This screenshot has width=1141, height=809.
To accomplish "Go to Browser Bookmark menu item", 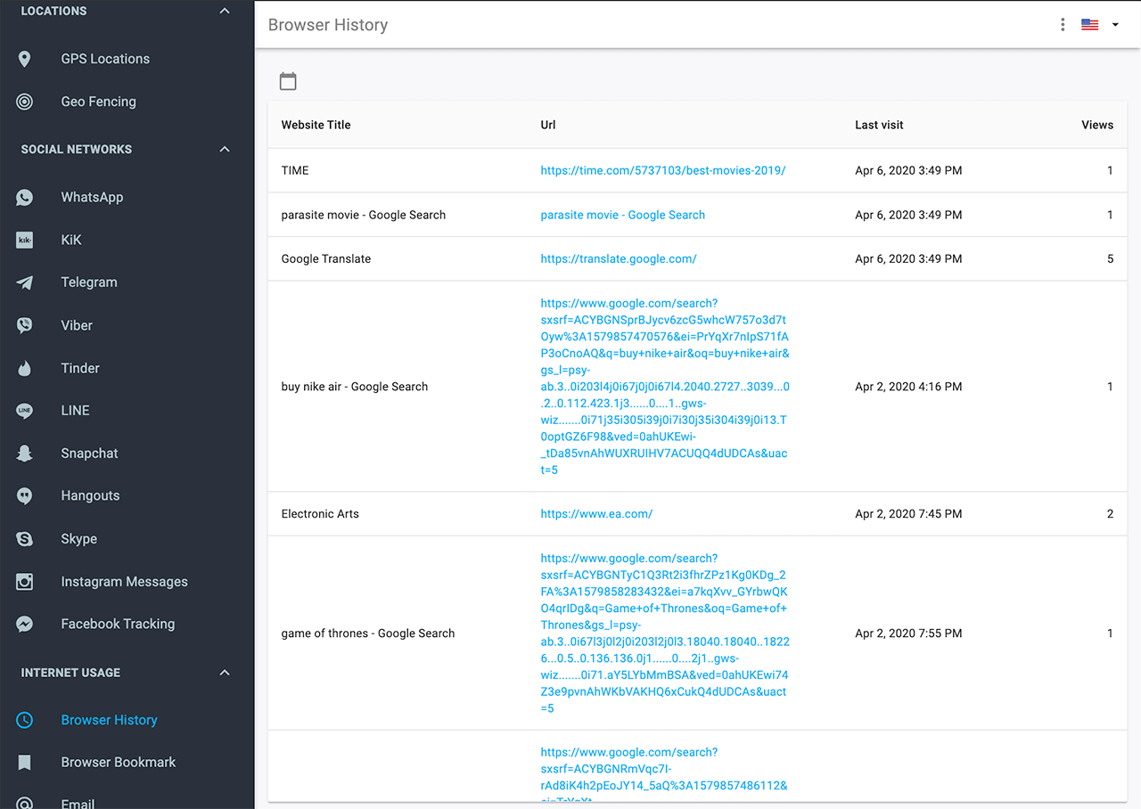I will pyautogui.click(x=118, y=762).
